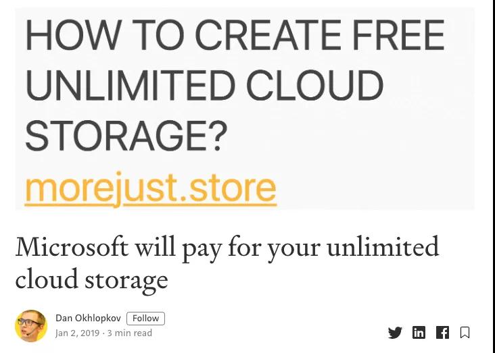Viewport: 495px width, 353px height.
Task: Follow Dan Okhlopkov
Action: tap(145, 319)
